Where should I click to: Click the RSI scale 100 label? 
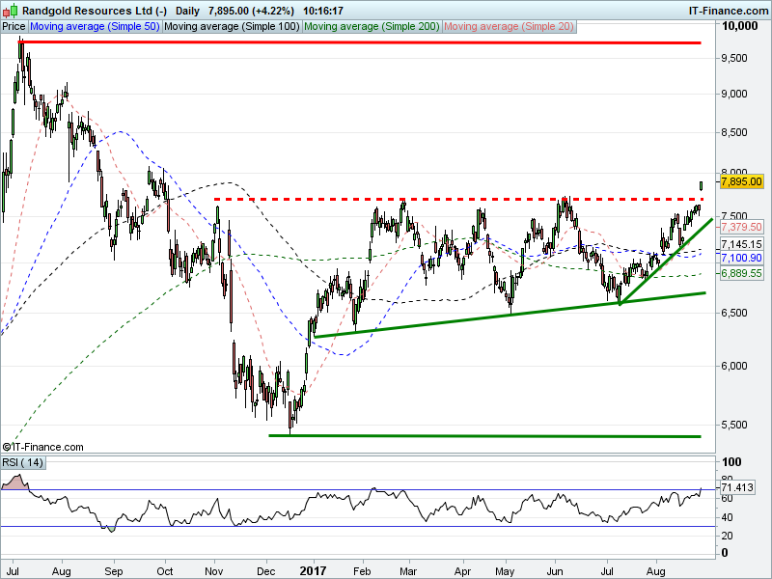[731, 462]
